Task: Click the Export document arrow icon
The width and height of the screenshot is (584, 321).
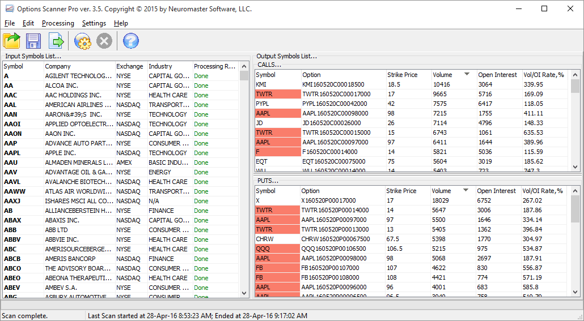Action: [x=56, y=41]
